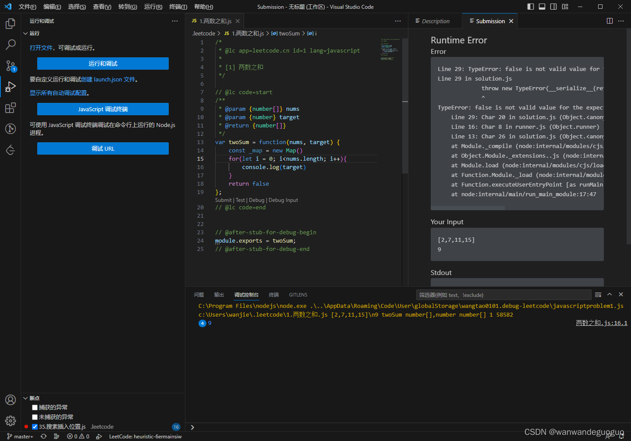
Task: Synchronize changes in status bar
Action: pyautogui.click(x=43, y=436)
